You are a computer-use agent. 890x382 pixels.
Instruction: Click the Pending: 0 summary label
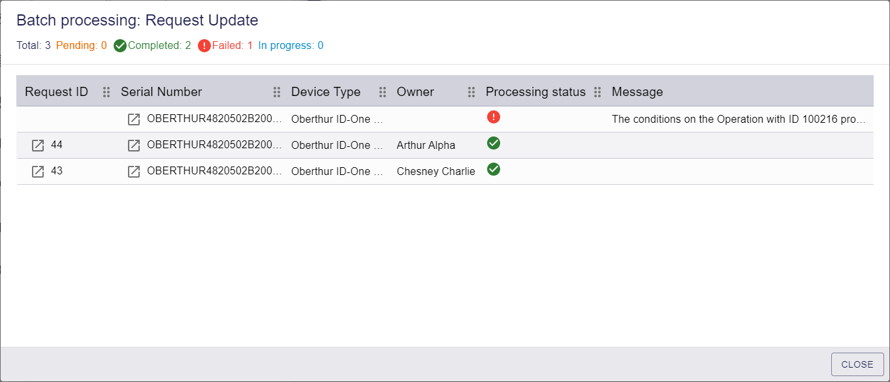coord(82,46)
